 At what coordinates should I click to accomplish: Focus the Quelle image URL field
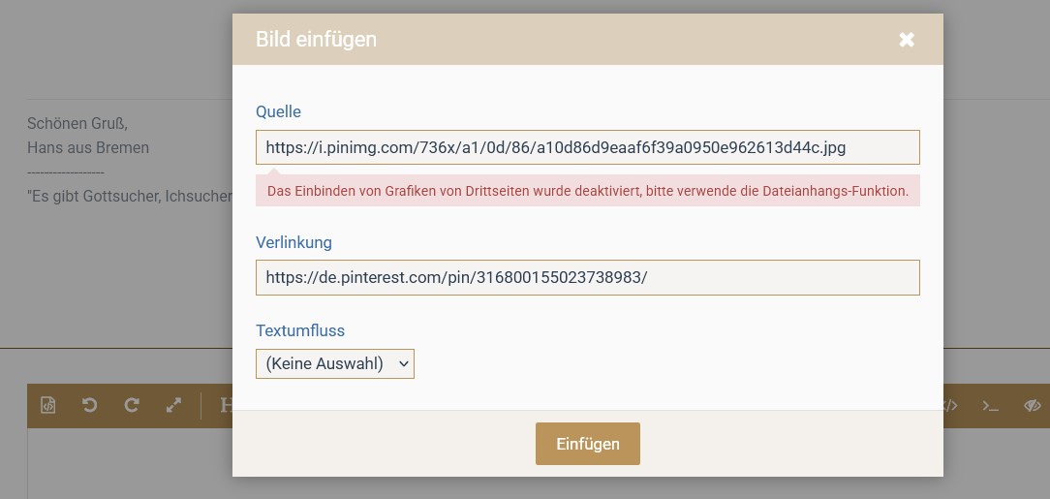click(587, 147)
